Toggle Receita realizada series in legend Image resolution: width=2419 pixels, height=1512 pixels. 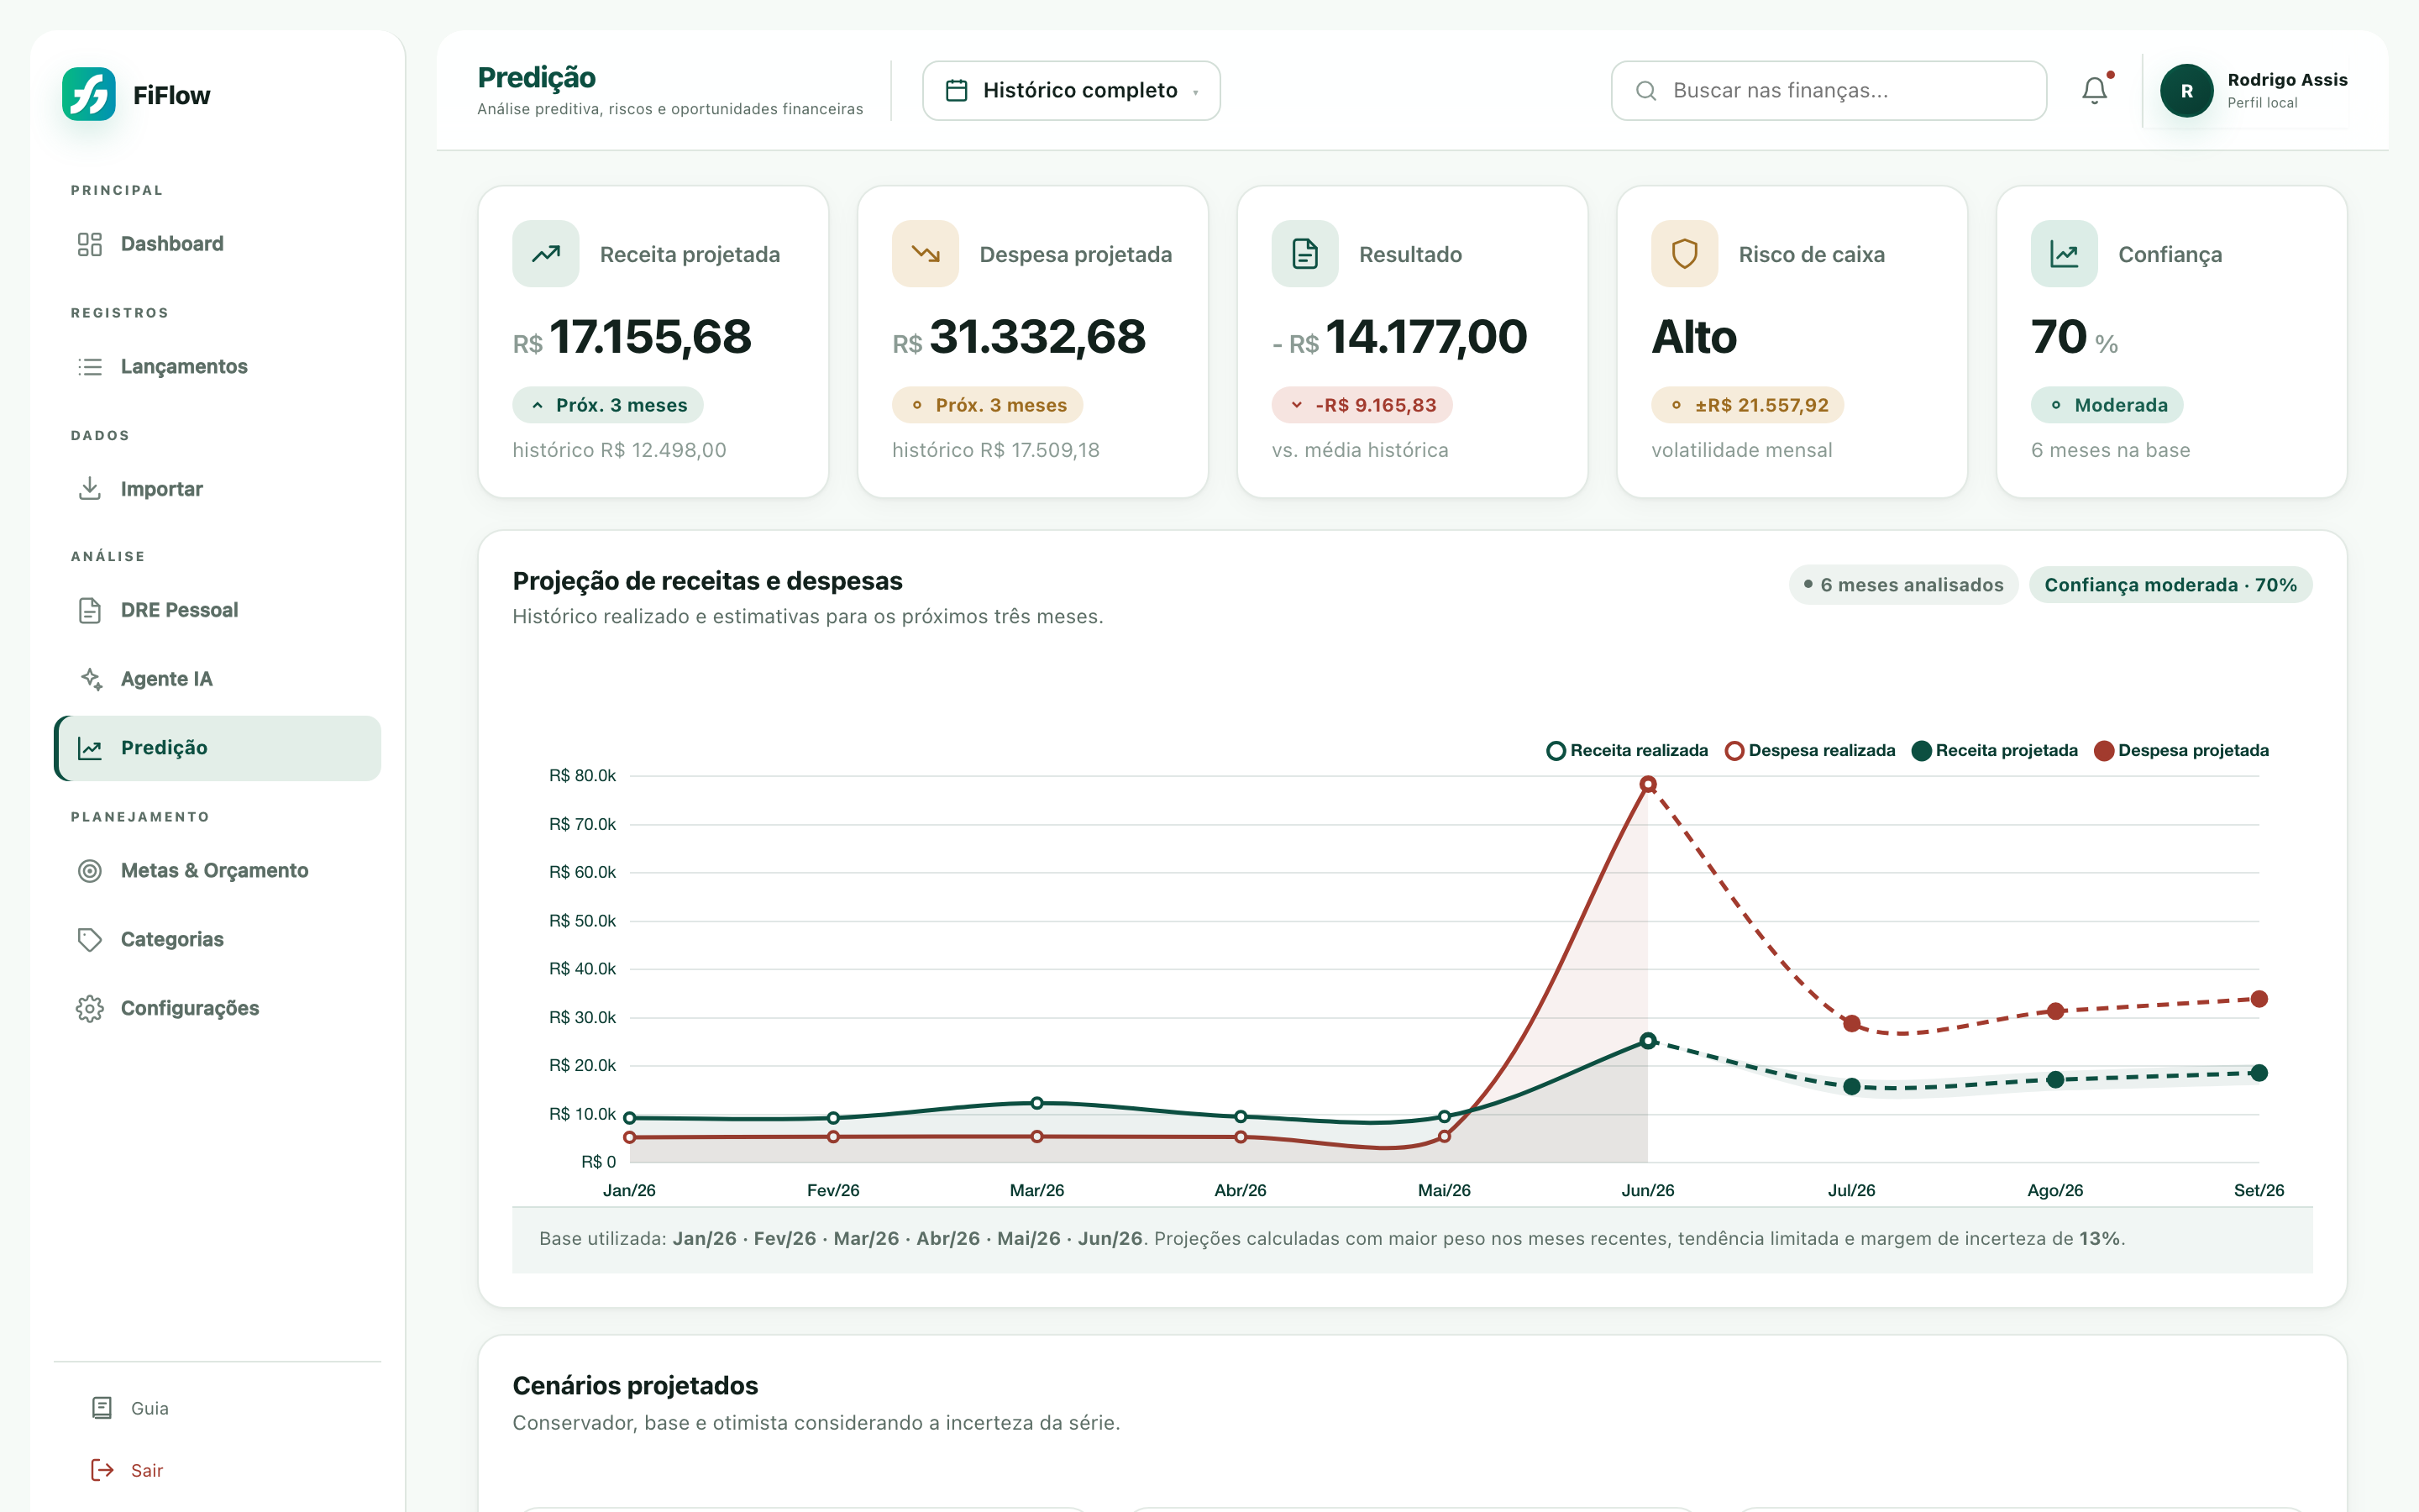point(1626,751)
